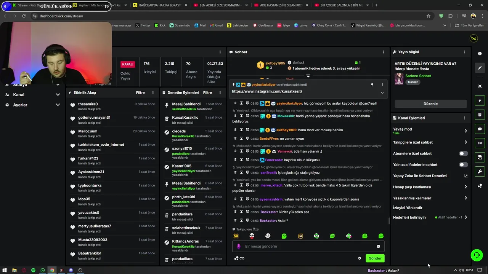Open Yapay Zeka ile Sohbet Denetimi link

point(430,176)
